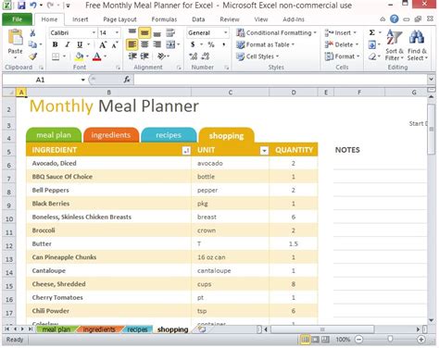Open the font name Calibri dropdown
The height and width of the screenshot is (348, 439).
click(x=94, y=32)
